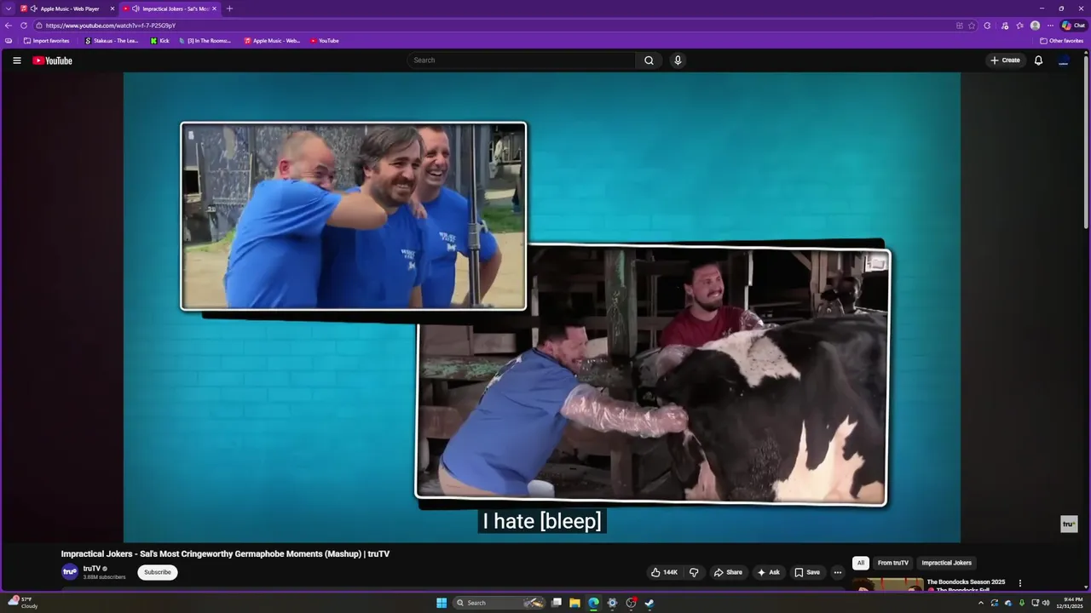Open YouTube notifications bell
Viewport: 1091px width, 613px height.
[1038, 60]
